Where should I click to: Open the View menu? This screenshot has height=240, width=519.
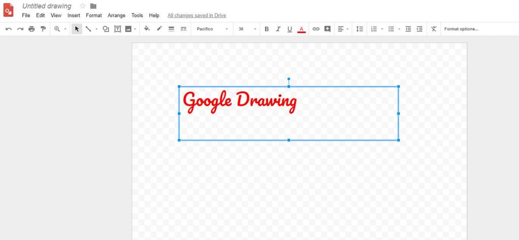pyautogui.click(x=56, y=15)
